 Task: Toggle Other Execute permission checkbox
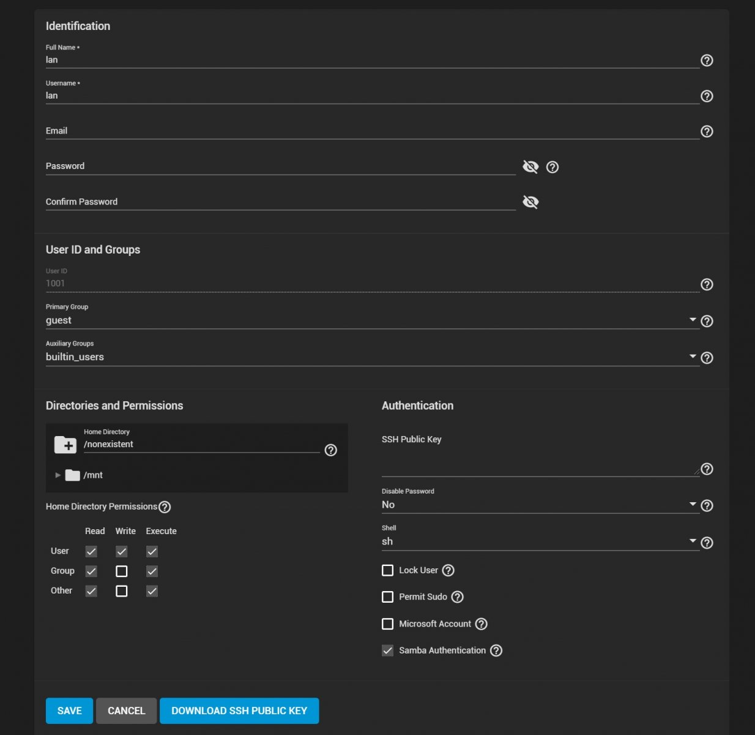[x=152, y=591]
